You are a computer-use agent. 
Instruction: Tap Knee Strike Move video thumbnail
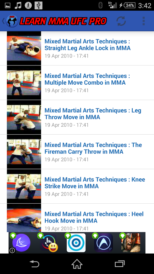tap(24, 186)
